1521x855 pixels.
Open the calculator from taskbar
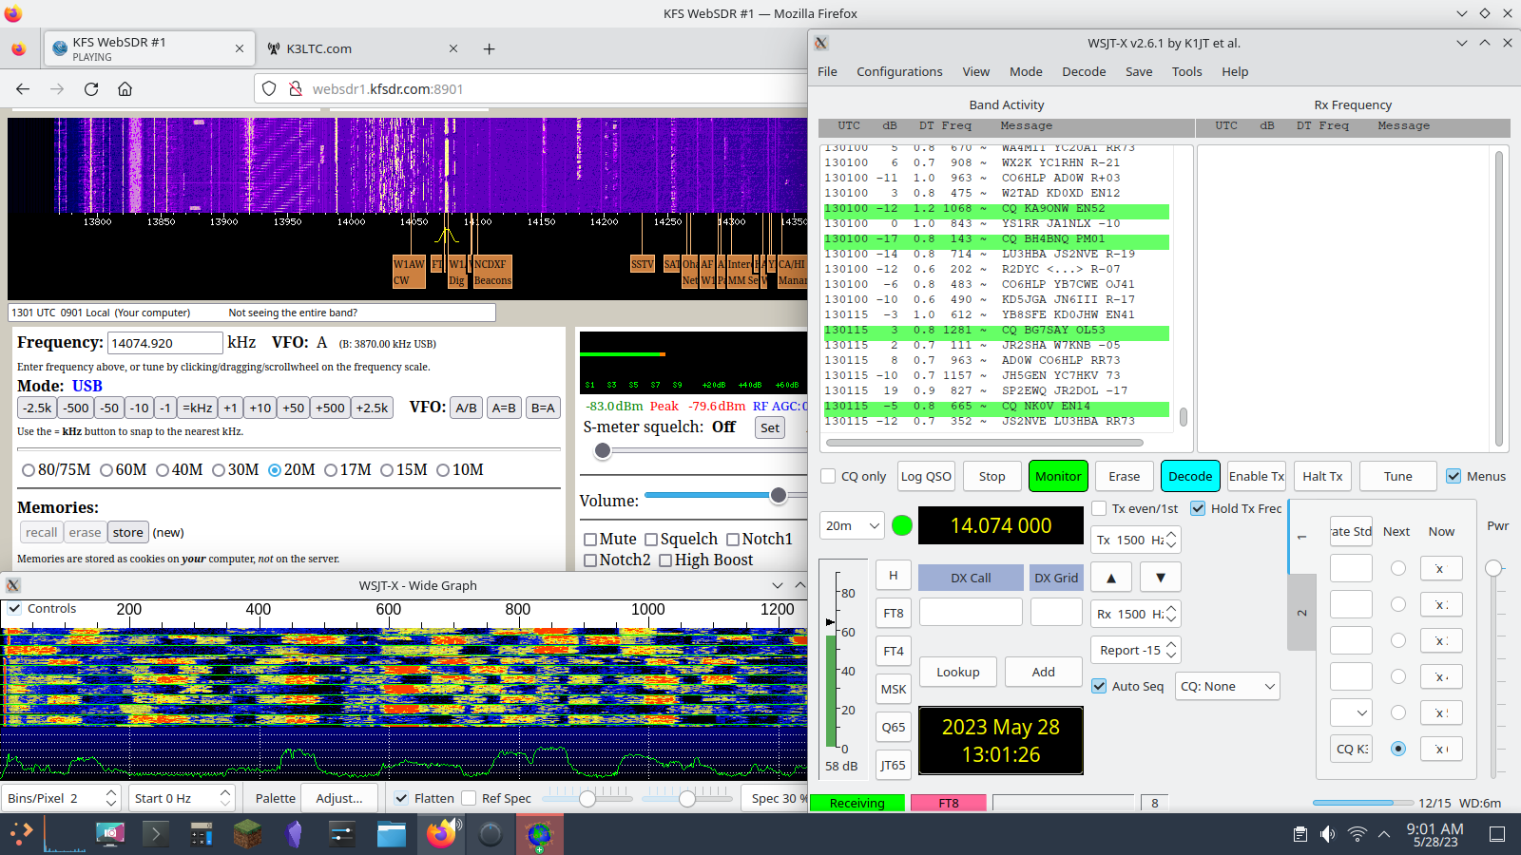(202, 834)
